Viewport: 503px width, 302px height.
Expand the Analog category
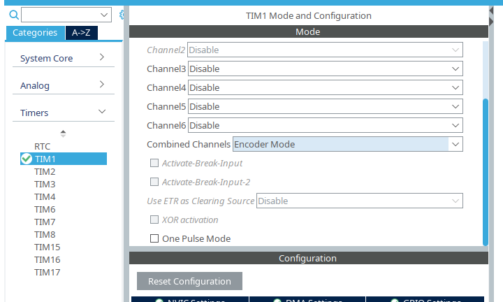[61, 85]
